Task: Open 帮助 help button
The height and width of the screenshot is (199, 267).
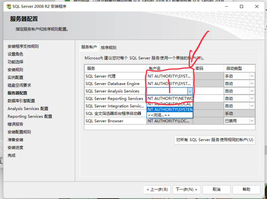Action: (246, 189)
